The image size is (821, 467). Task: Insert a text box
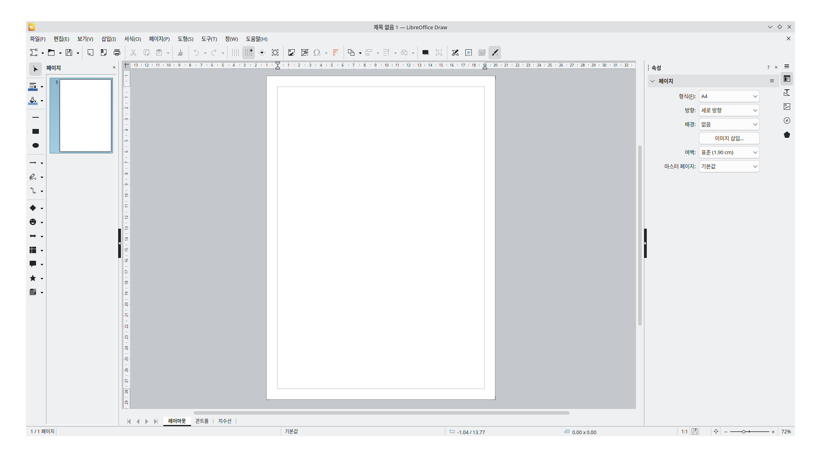pyautogui.click(x=305, y=52)
